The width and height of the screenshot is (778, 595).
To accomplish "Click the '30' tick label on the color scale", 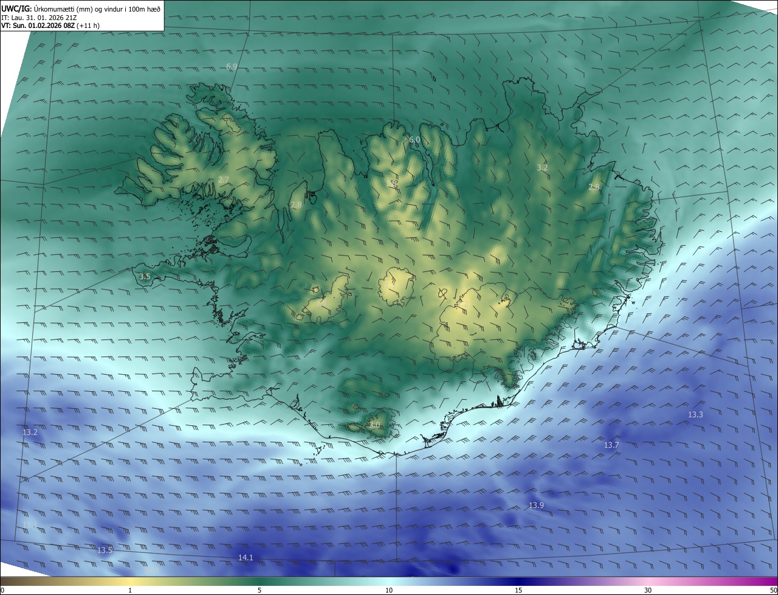I will (x=648, y=590).
